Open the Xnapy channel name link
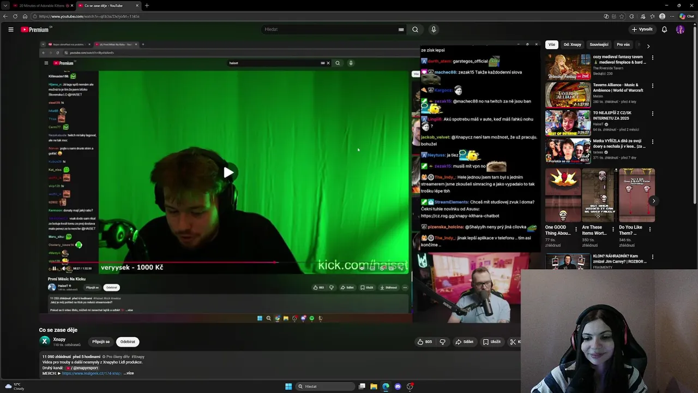Screen dimensions: 698x393 click(59, 340)
